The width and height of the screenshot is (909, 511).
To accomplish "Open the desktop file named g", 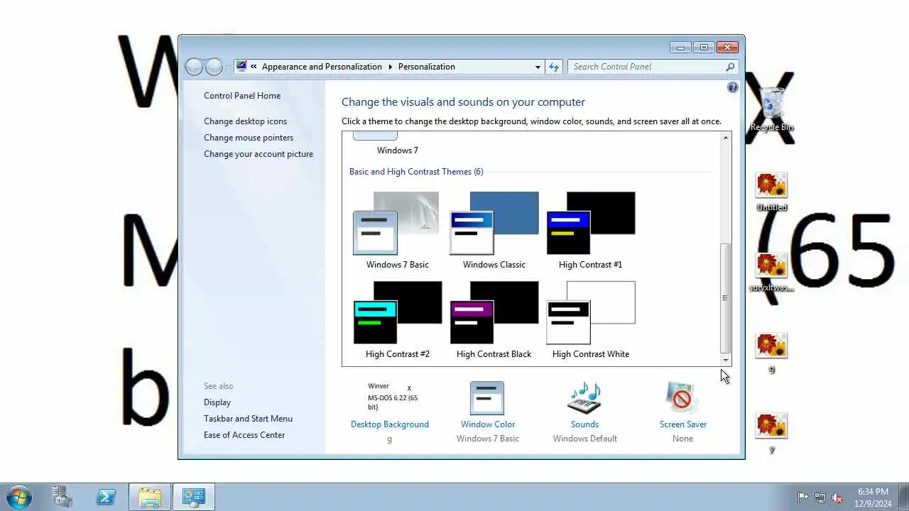I will 772,353.
